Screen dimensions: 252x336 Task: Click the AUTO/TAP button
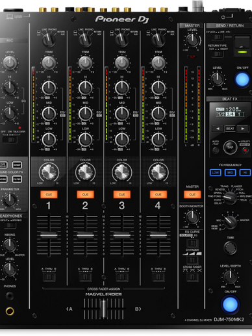pos(216,150)
